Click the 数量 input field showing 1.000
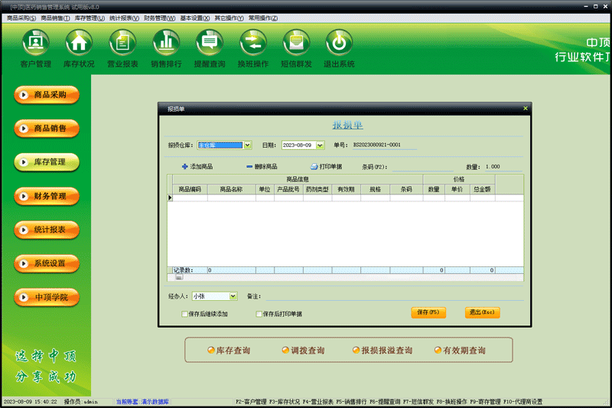This screenshot has height=408, width=612. (503, 167)
